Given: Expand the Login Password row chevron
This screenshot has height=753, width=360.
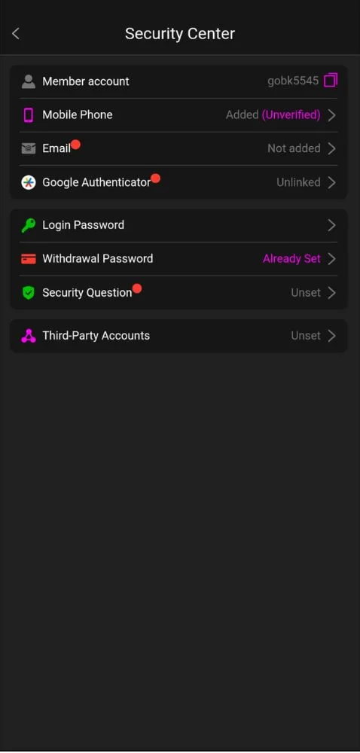Looking at the screenshot, I should coord(331,225).
